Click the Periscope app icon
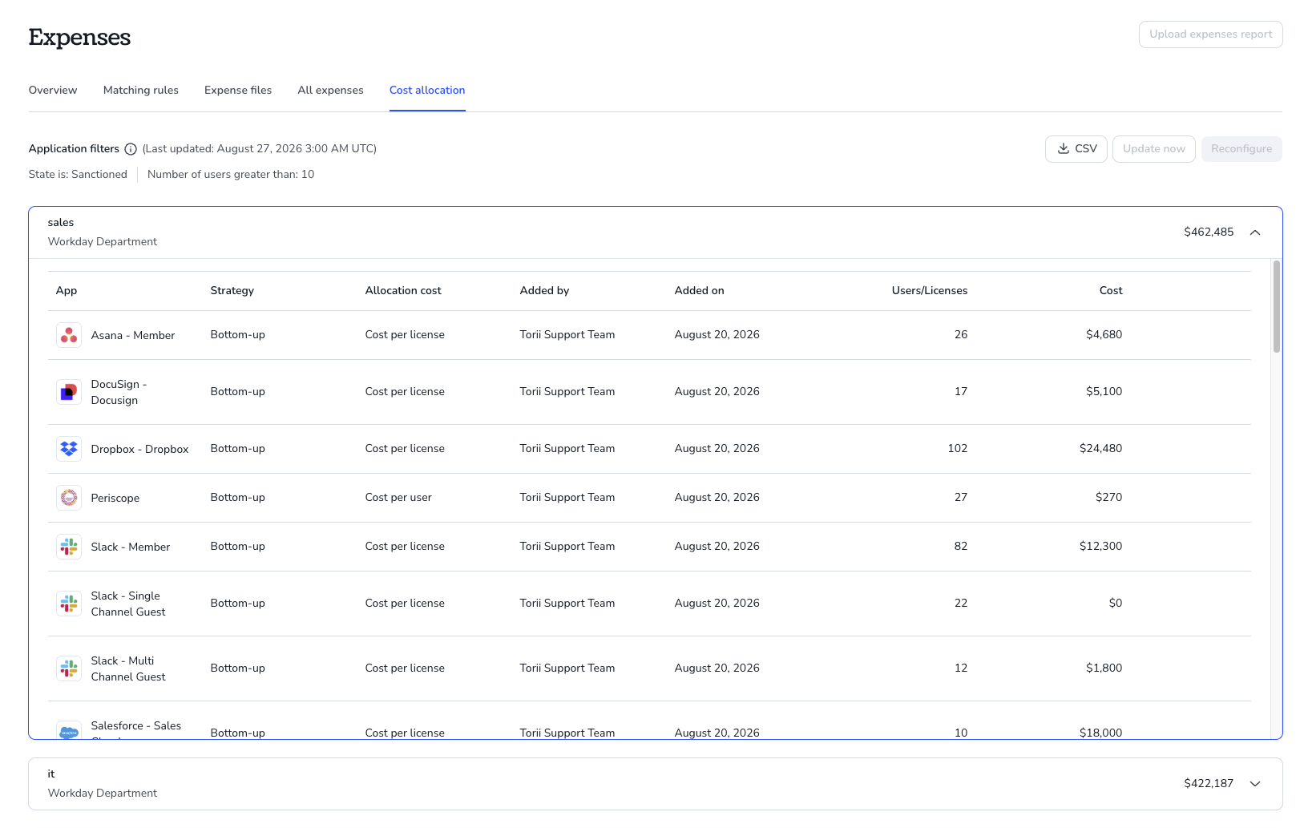Viewport: 1304px width, 828px height. [x=69, y=498]
